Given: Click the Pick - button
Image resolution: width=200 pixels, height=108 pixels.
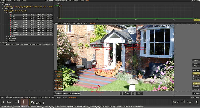Looking at the screenshot, I should click(x=196, y=66).
